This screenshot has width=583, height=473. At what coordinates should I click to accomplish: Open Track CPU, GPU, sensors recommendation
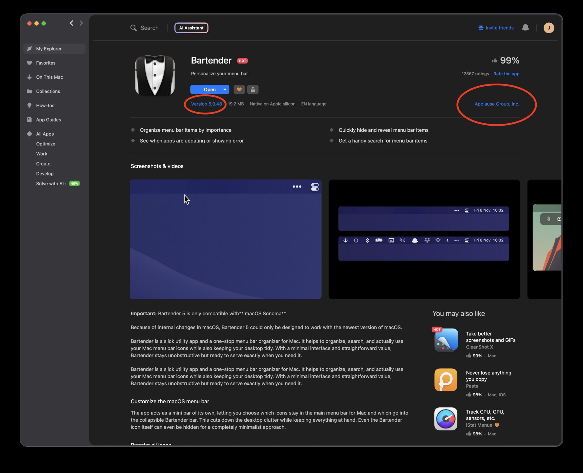[485, 415]
